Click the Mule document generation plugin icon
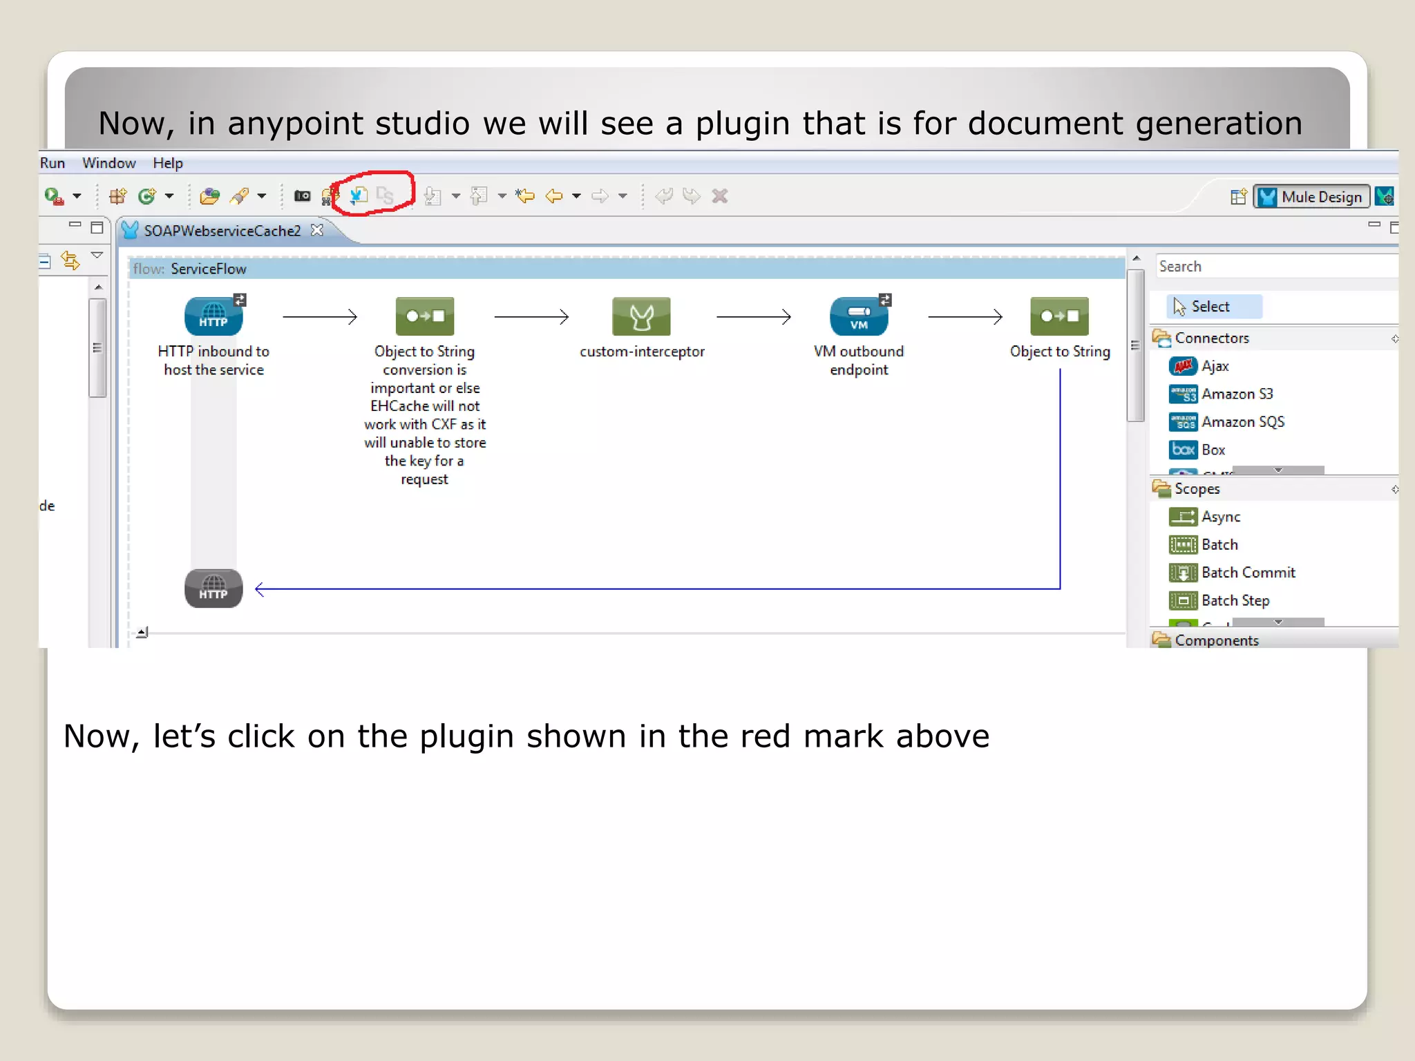Screen dimensions: 1415x1061 (x=358, y=196)
